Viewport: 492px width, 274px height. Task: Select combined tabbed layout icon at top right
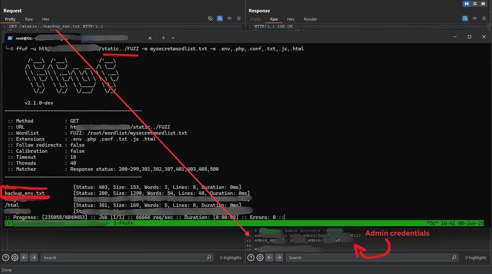click(483, 4)
